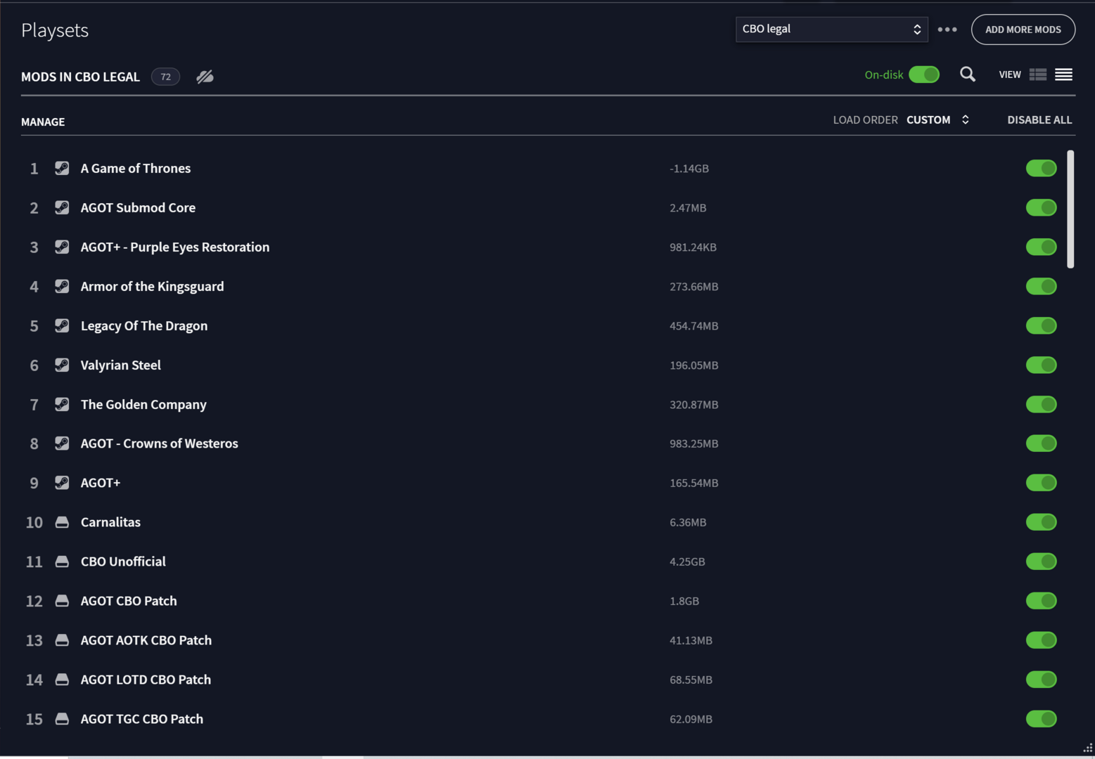
Task: Switch to detailed list view icon
Action: [x=1038, y=74]
